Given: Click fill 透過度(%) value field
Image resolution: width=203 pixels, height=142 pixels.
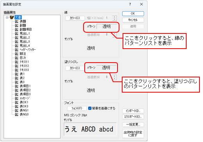Looking at the screenshot, I should click(x=109, y=77).
